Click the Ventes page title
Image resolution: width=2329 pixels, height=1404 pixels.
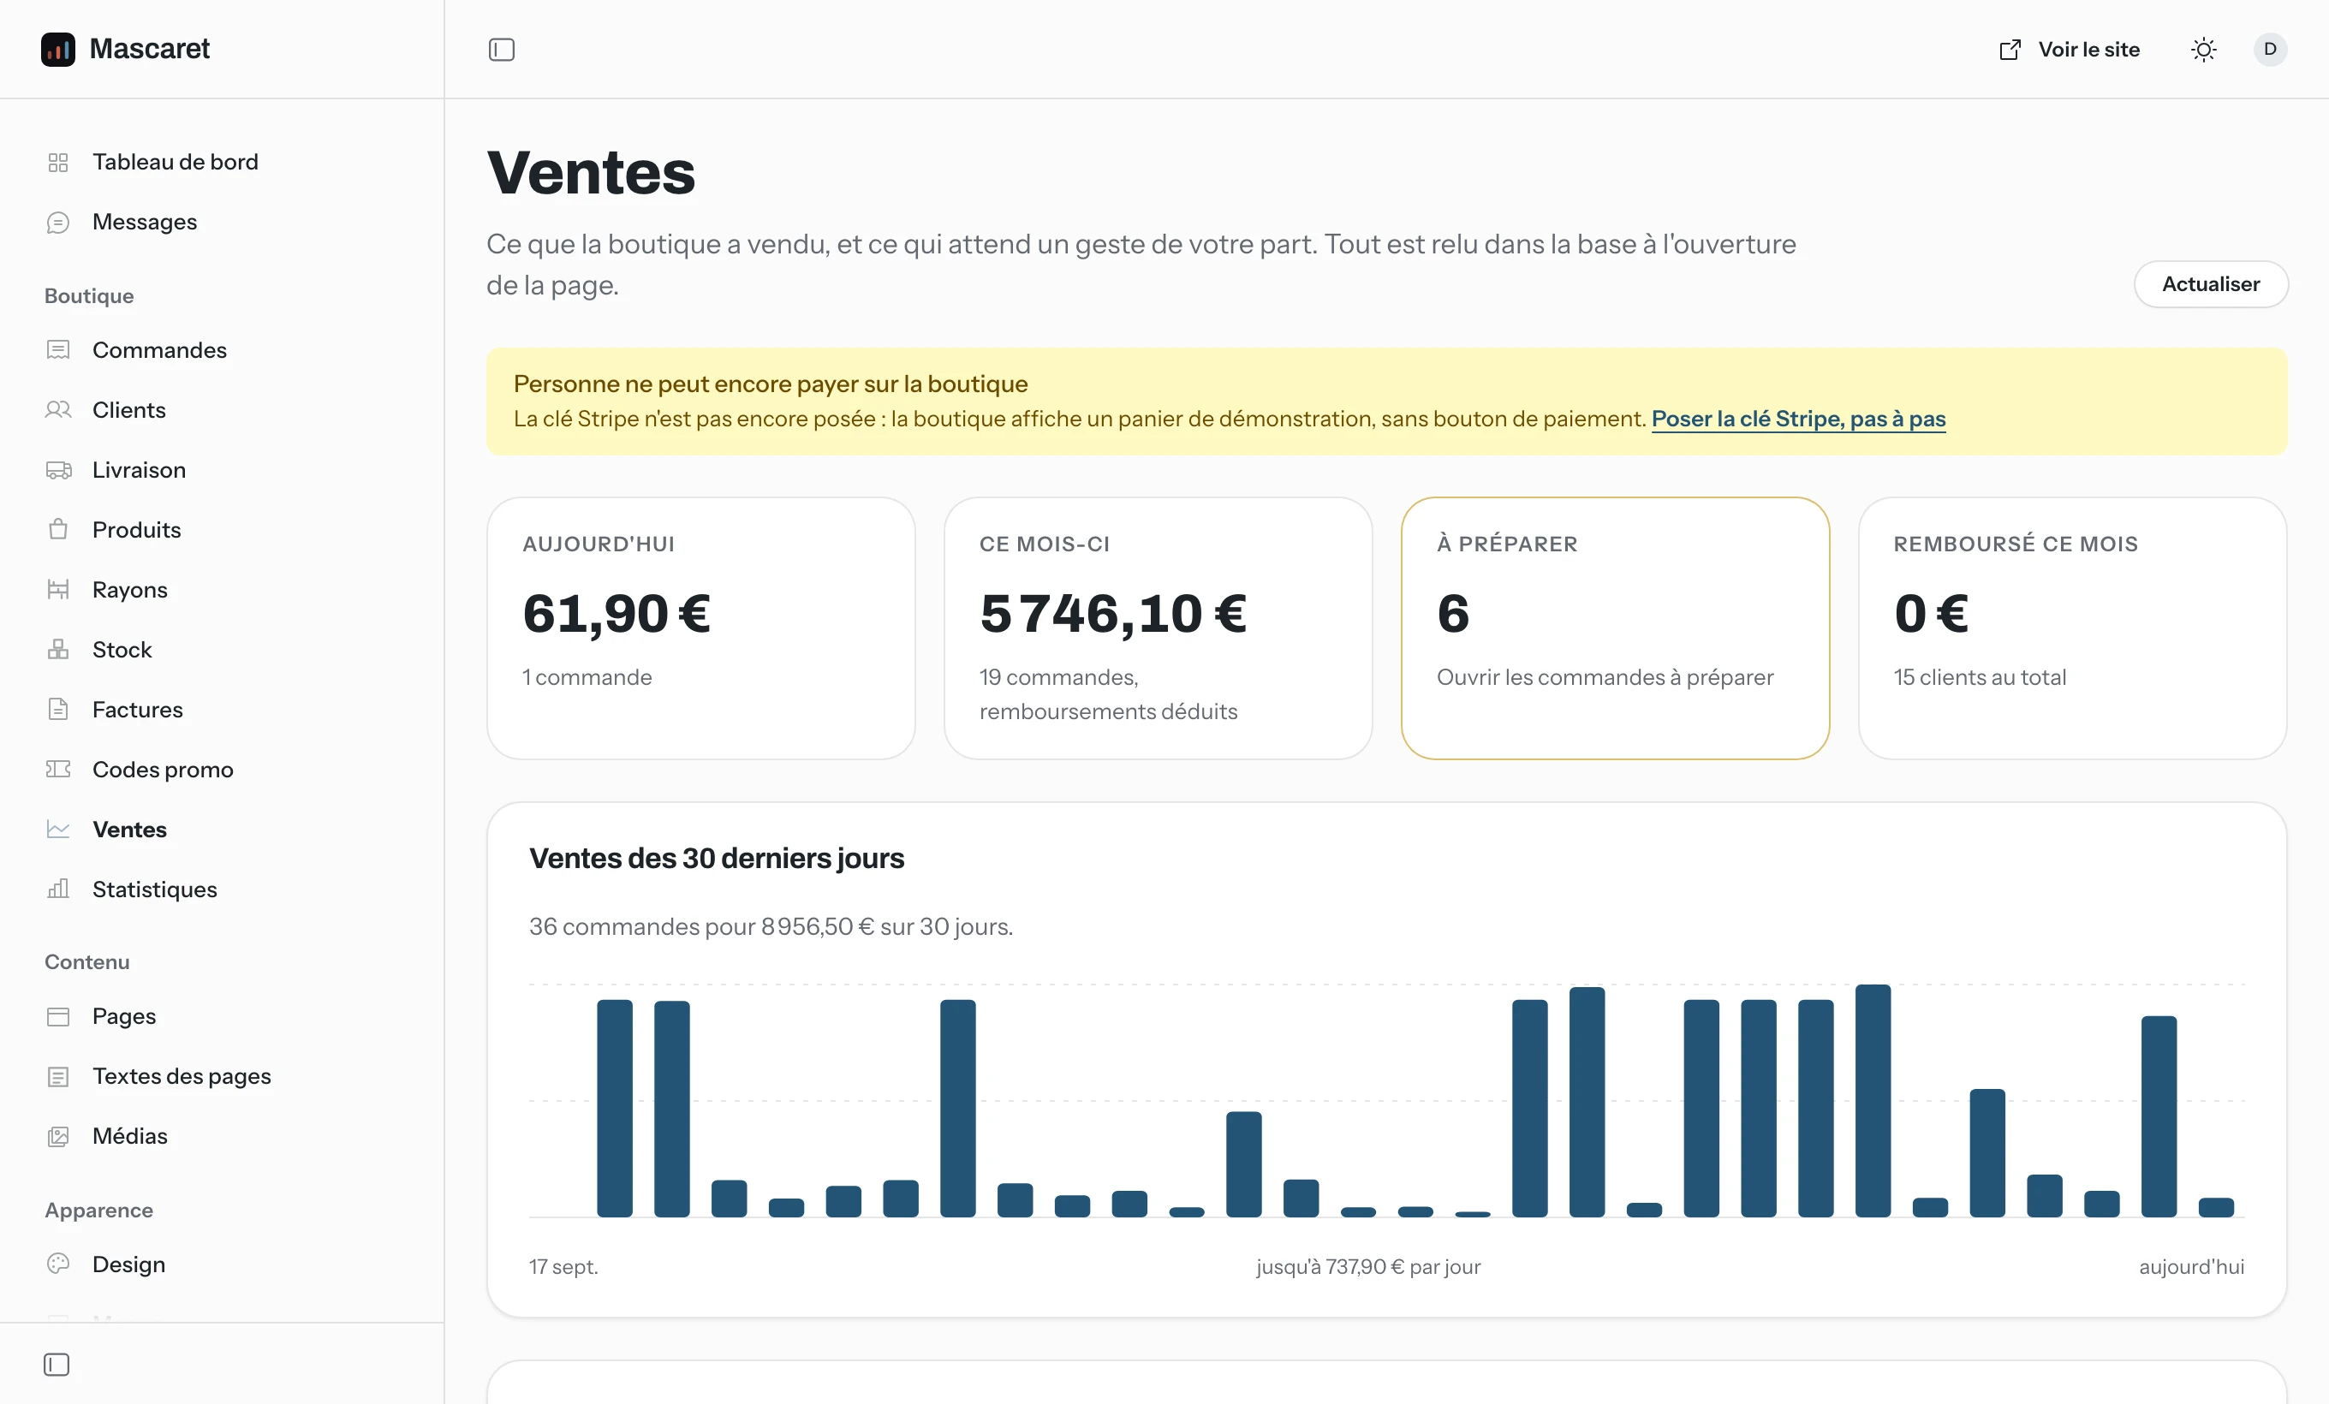591,173
